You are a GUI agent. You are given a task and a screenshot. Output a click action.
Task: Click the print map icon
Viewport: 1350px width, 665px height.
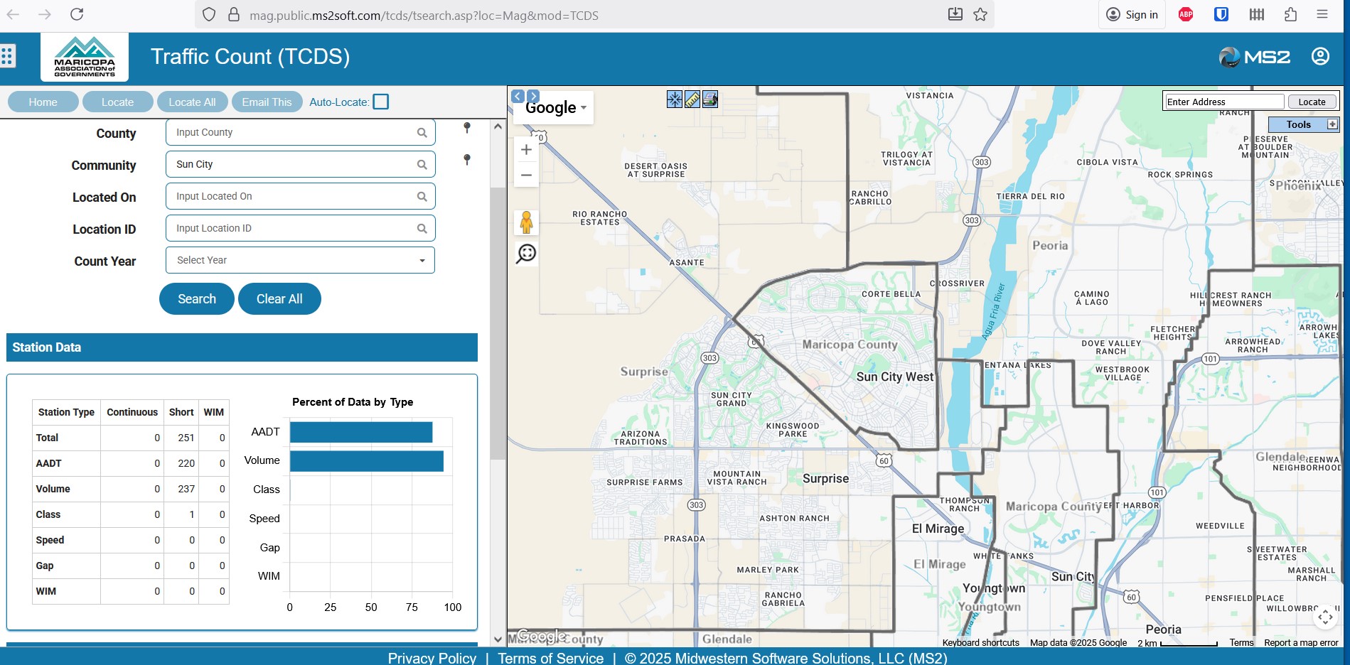tap(709, 99)
